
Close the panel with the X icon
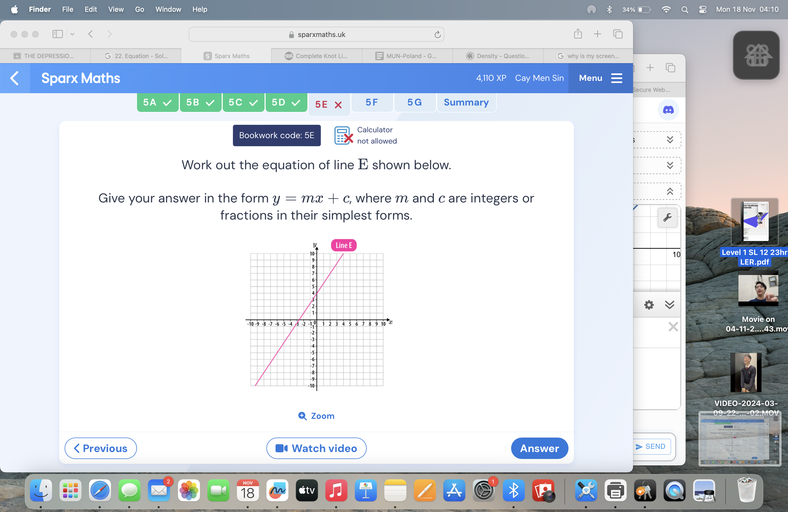tap(673, 327)
